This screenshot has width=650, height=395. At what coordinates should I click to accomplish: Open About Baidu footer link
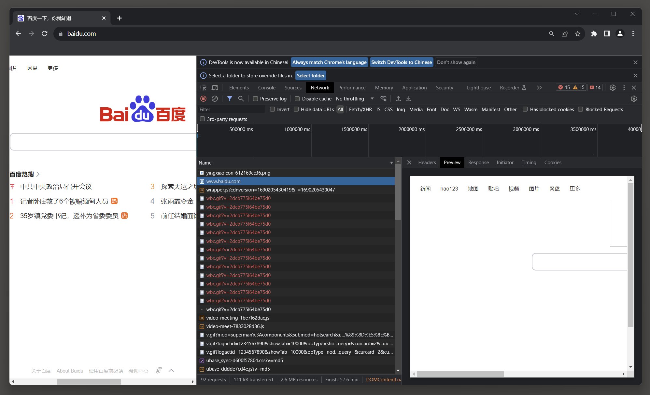point(70,371)
